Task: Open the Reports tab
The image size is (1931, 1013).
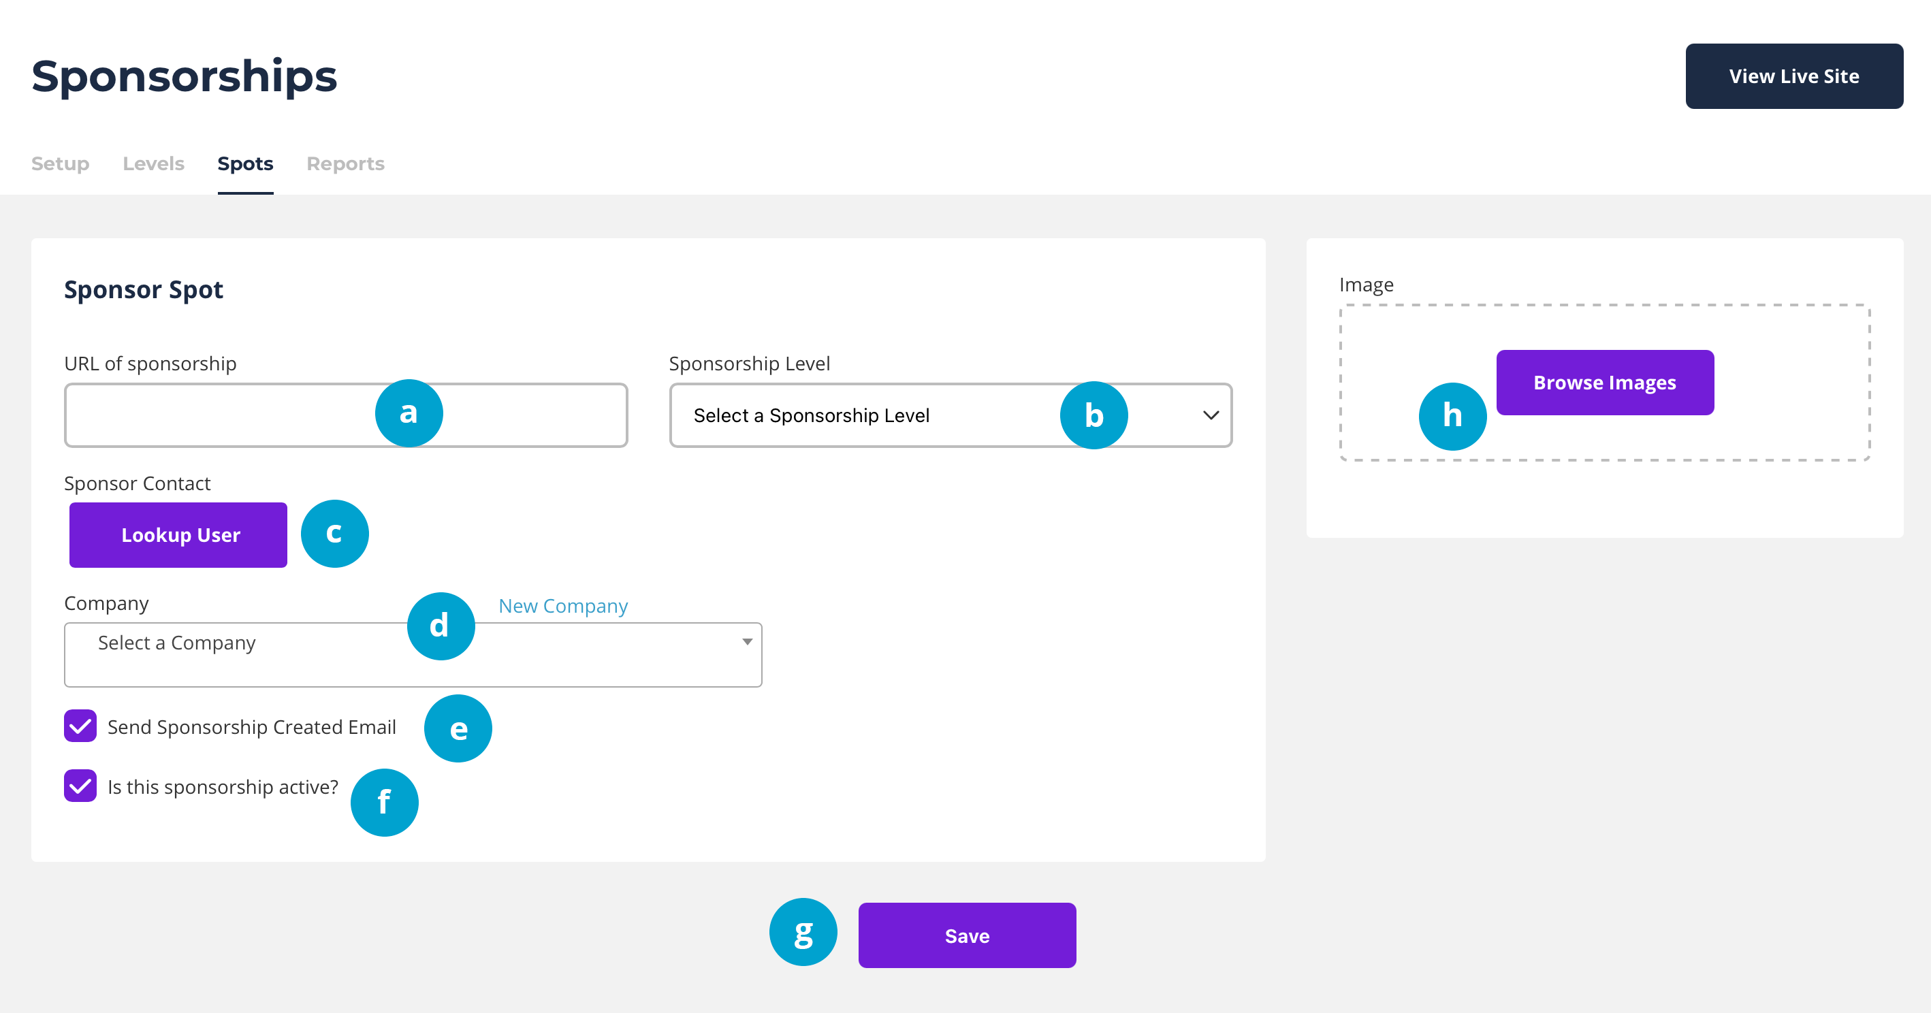Action: (345, 163)
